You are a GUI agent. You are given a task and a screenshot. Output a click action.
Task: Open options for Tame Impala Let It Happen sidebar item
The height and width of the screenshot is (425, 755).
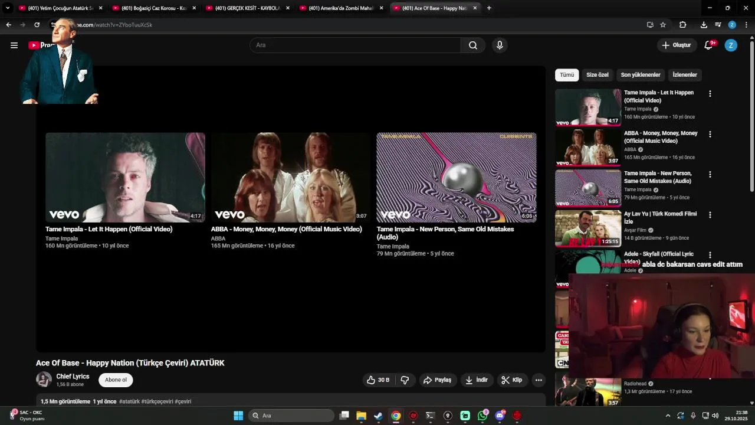[710, 94]
